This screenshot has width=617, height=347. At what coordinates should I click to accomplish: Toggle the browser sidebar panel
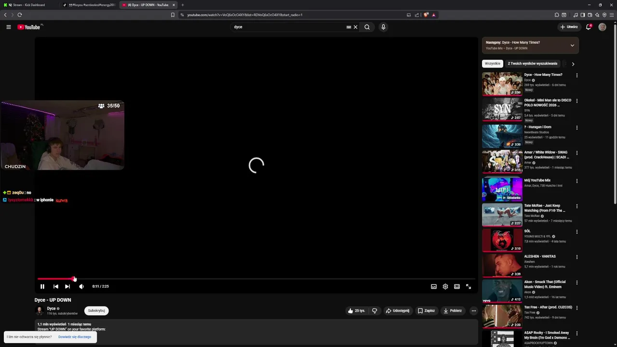[x=582, y=15]
